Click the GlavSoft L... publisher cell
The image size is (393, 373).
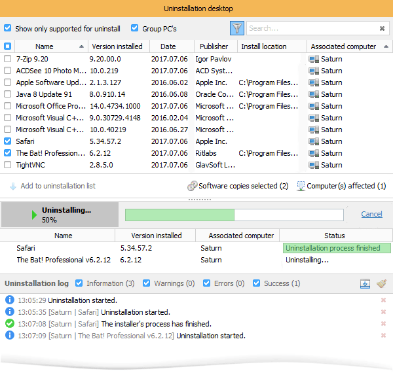215,165
